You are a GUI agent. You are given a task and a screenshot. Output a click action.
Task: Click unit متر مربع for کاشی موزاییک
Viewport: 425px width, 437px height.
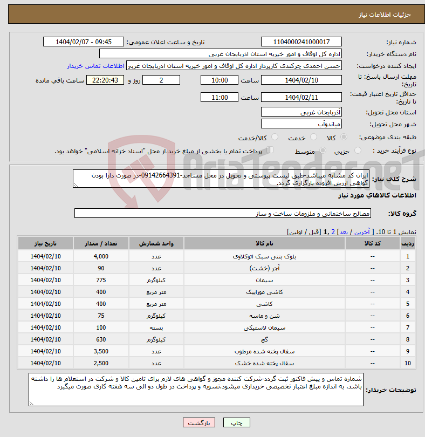coord(156,292)
